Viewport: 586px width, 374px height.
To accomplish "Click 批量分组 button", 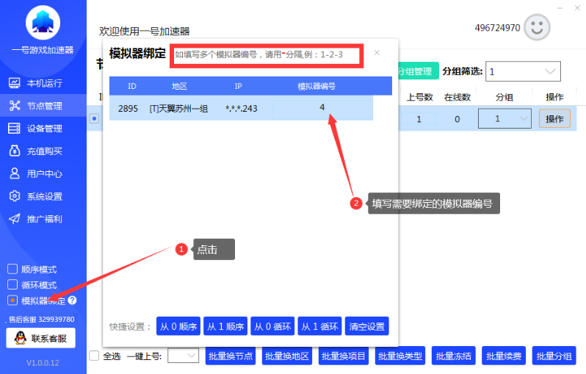I will point(554,356).
